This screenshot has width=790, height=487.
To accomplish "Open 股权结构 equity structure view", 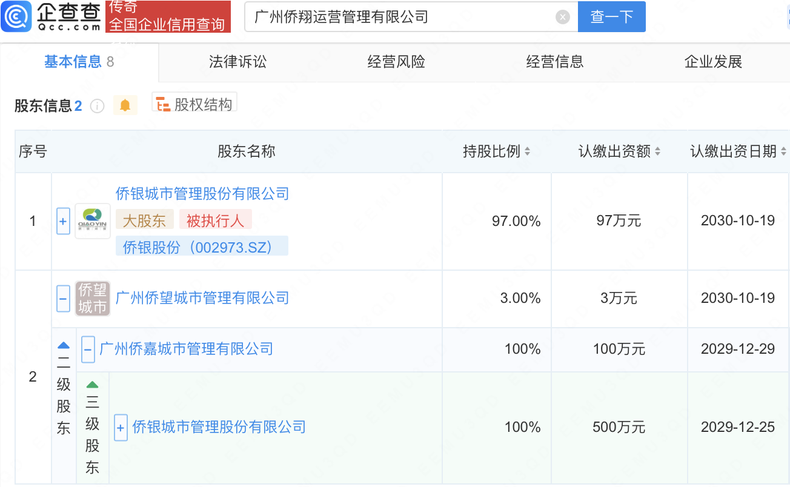I will 194,105.
